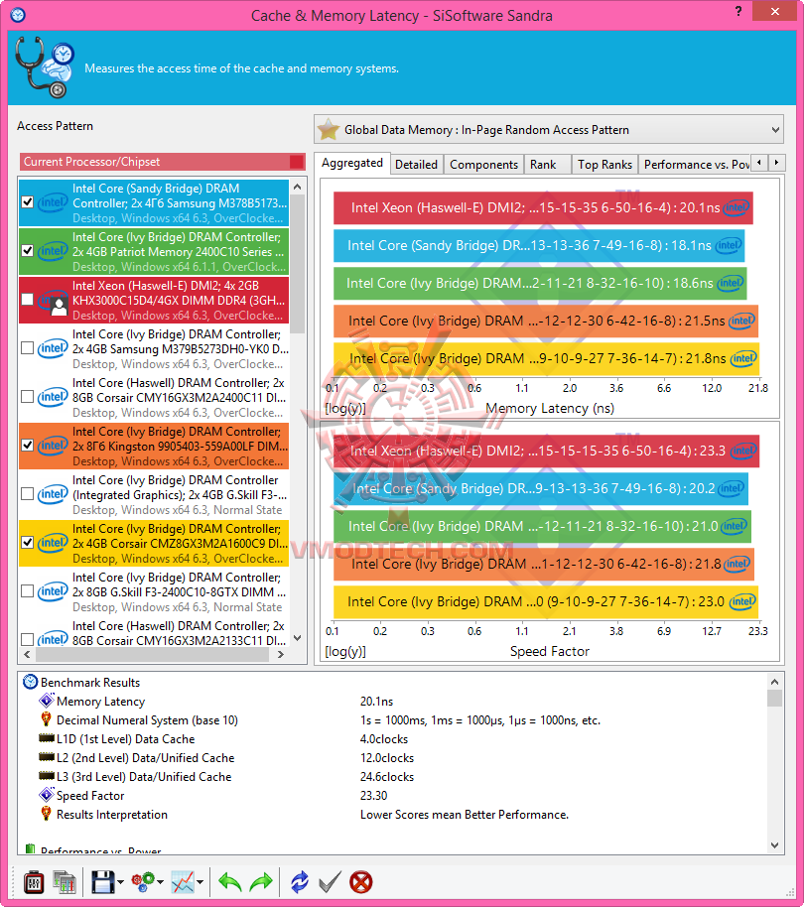Cancel with the red X circle icon
This screenshot has height=907, width=804.
coord(361,883)
